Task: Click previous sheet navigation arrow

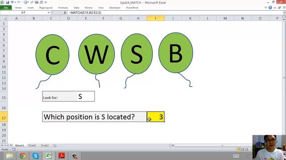Action: pos(5,145)
